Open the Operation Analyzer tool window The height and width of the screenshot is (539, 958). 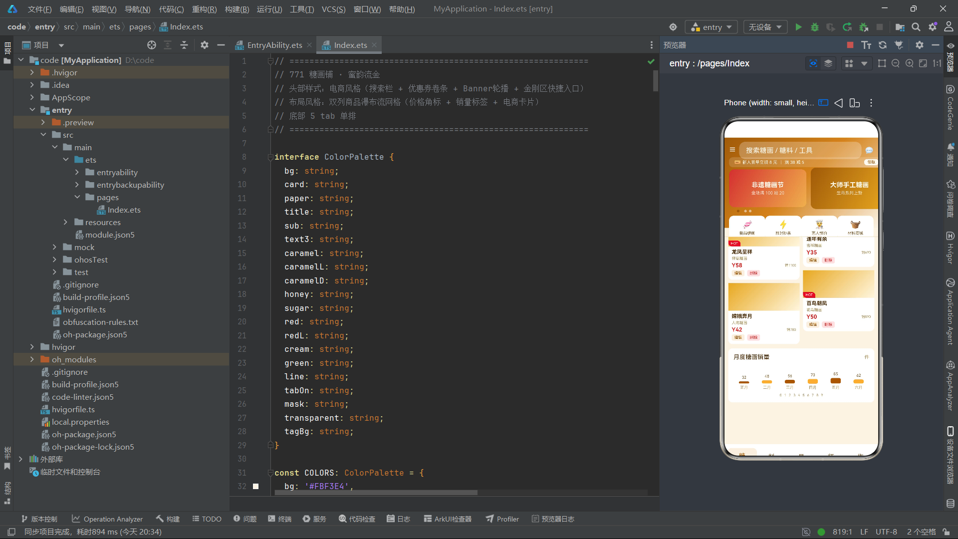pyautogui.click(x=107, y=519)
